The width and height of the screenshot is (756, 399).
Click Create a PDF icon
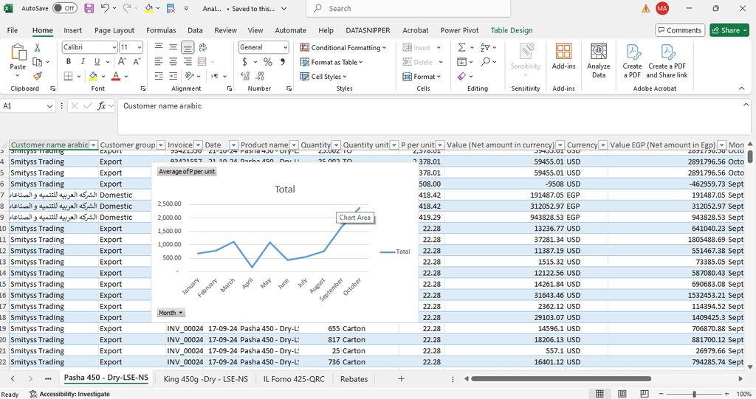click(x=632, y=60)
